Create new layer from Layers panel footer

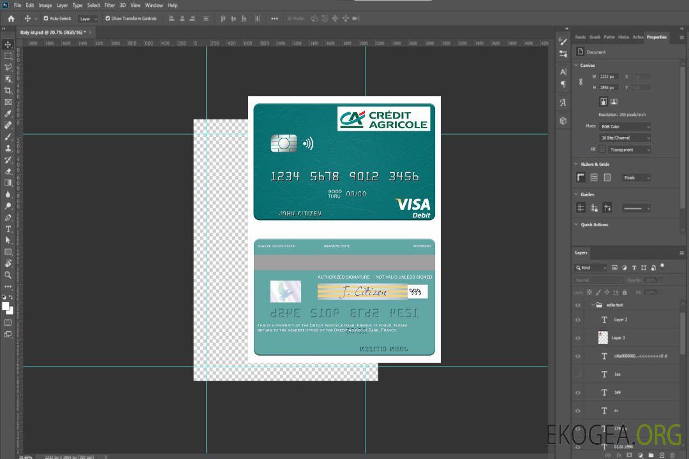(x=662, y=455)
